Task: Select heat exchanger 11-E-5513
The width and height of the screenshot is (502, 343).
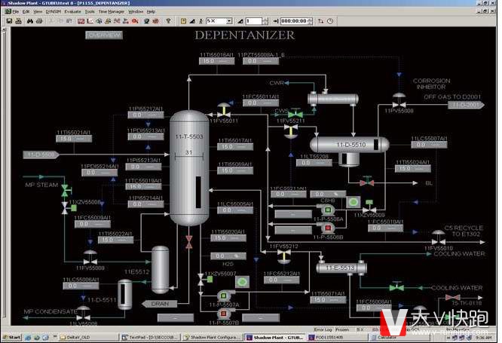Action: coord(340,267)
